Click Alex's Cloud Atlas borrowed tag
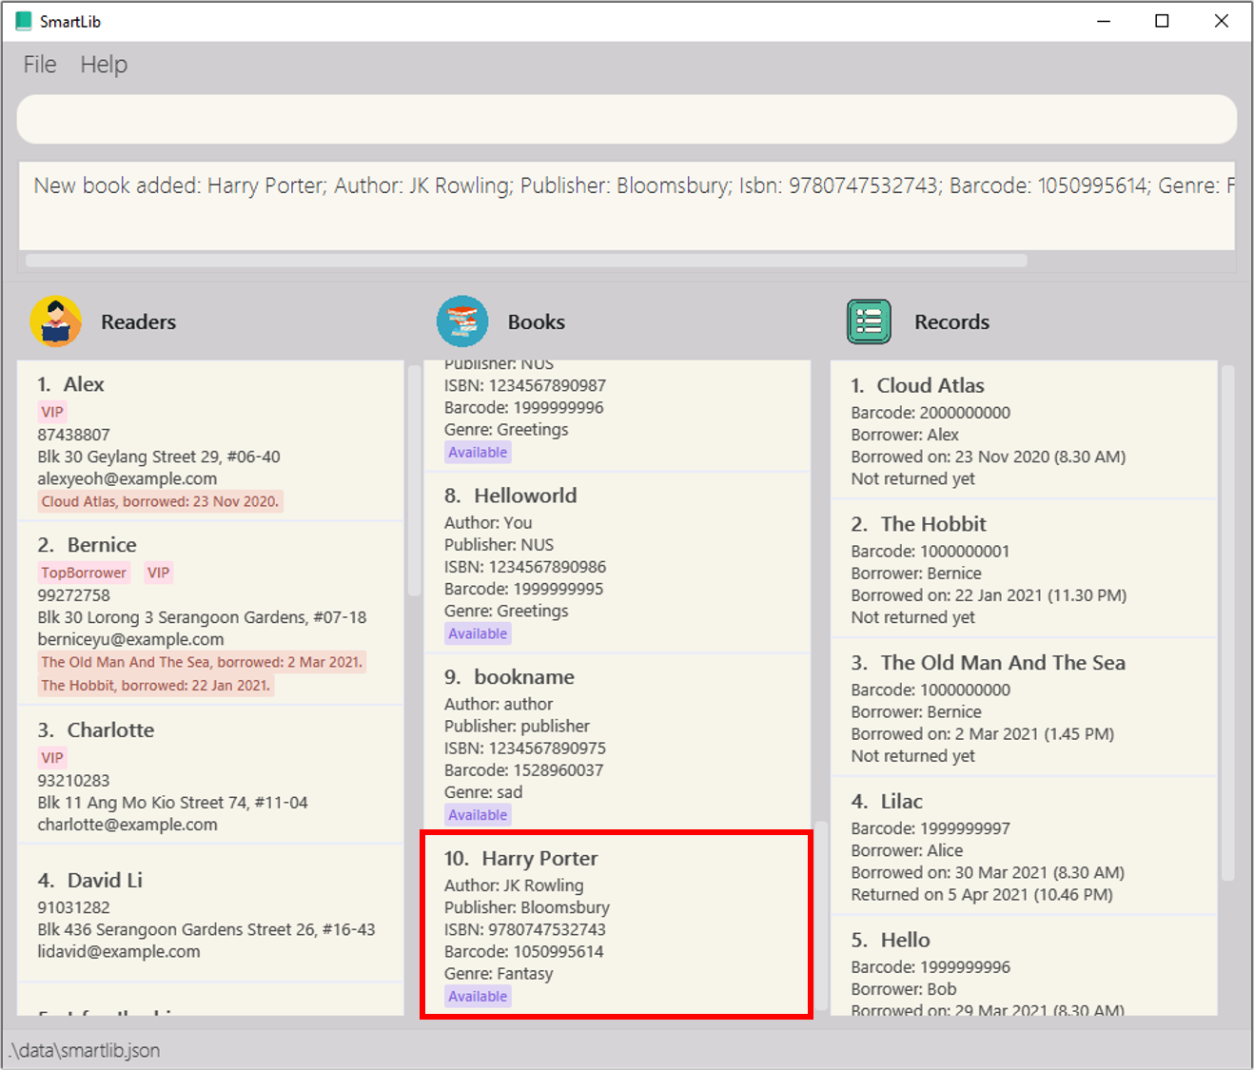 coord(160,501)
